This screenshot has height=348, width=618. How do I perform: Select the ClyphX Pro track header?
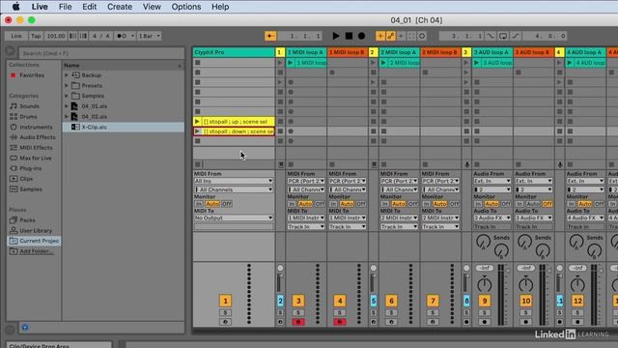point(234,52)
